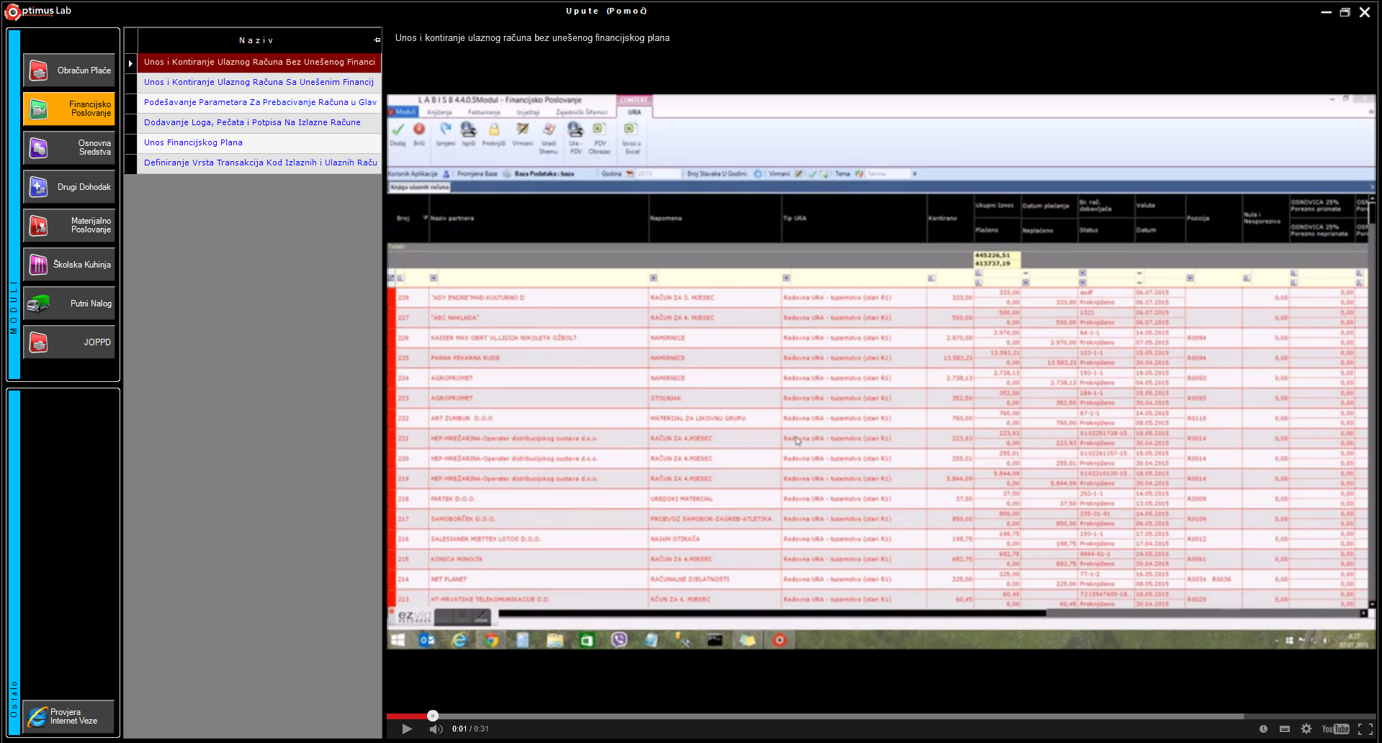Select 'Dodavanje Loga, Pečata i Potpisa' topic
Image resolution: width=1382 pixels, height=743 pixels.
252,122
